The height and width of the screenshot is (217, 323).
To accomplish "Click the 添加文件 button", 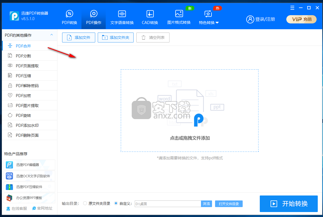I will [x=79, y=37].
